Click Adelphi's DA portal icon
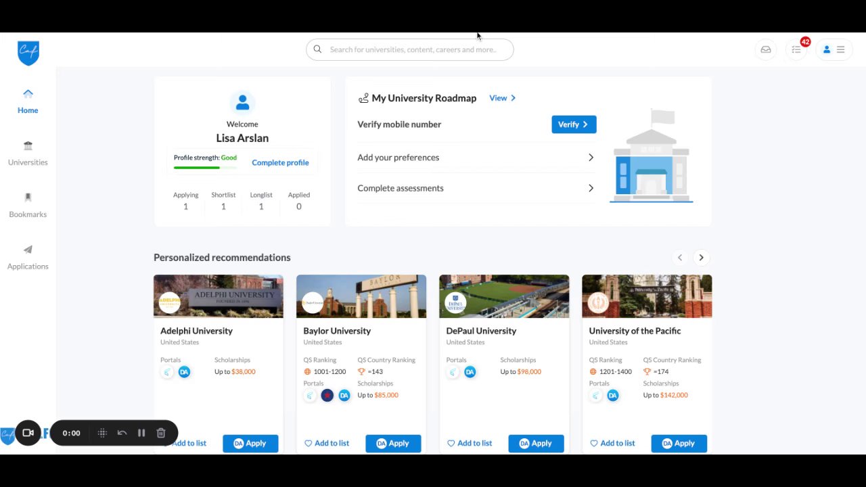 pyautogui.click(x=184, y=372)
